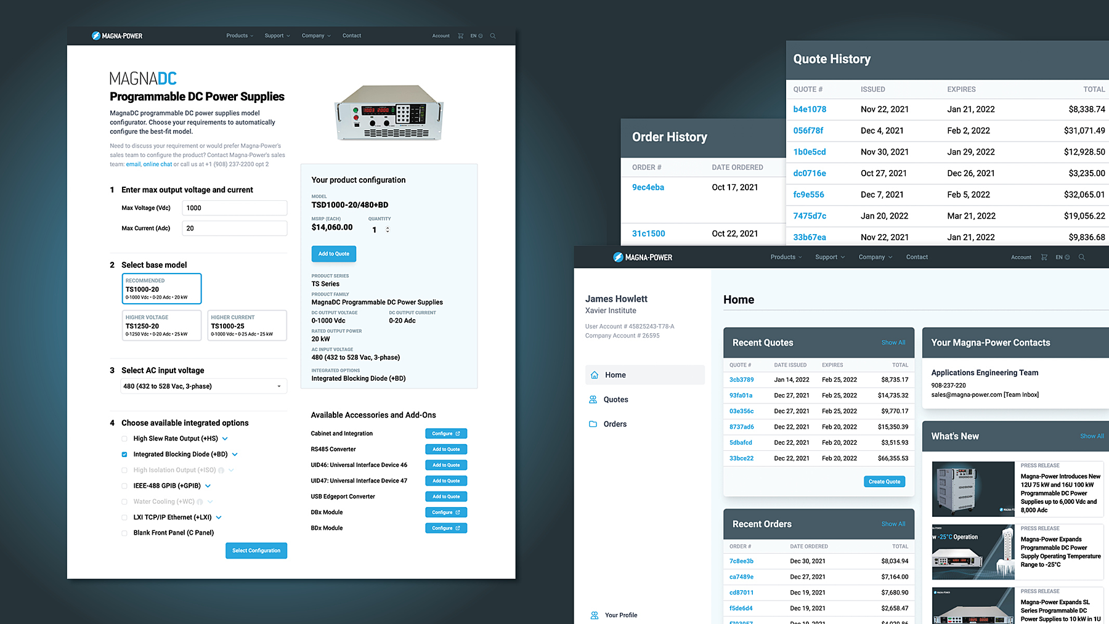Expand IEEE-488 GPIB details chevron
The width and height of the screenshot is (1109, 624).
pos(208,486)
